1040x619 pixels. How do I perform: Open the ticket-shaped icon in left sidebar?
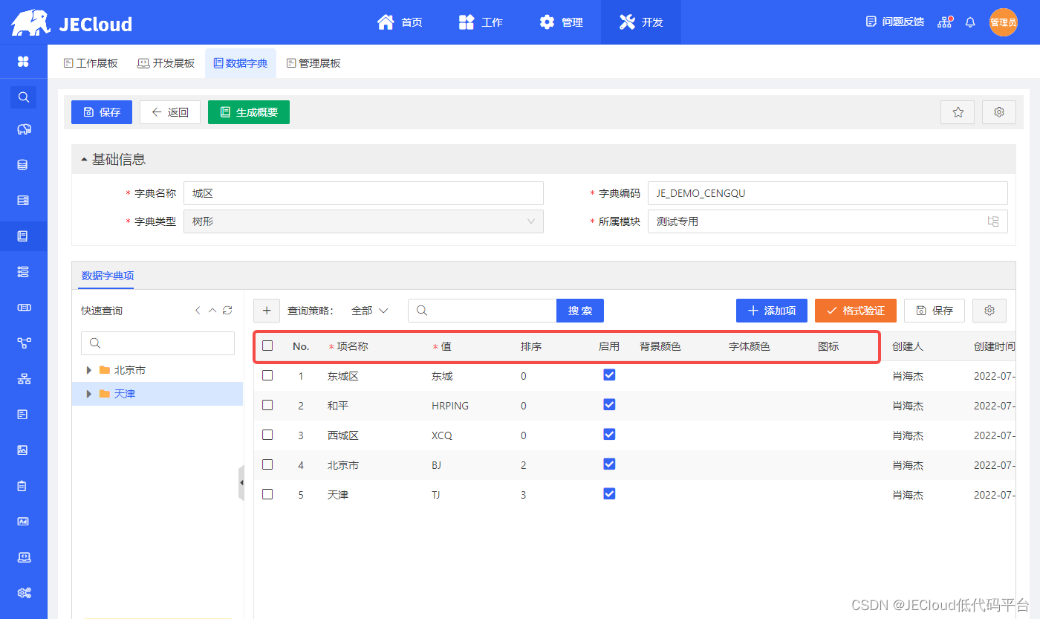tap(23, 308)
